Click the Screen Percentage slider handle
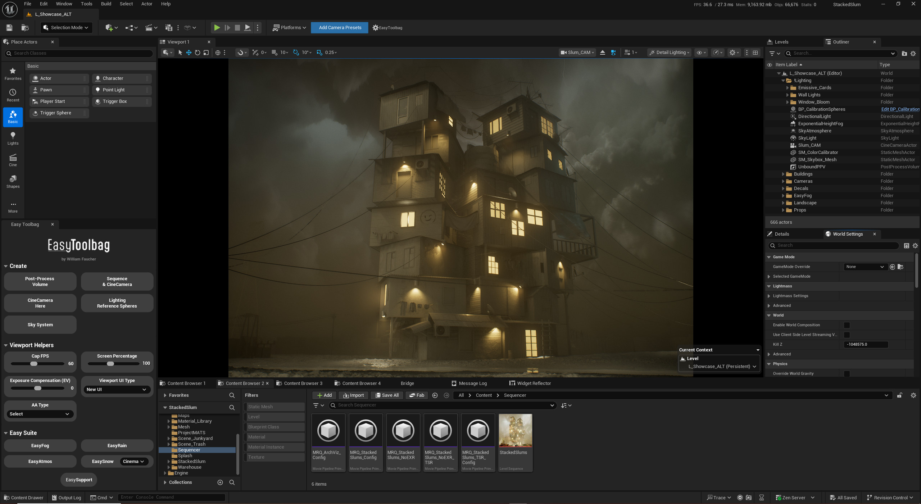Viewport: 921px width, 504px height. coord(111,364)
